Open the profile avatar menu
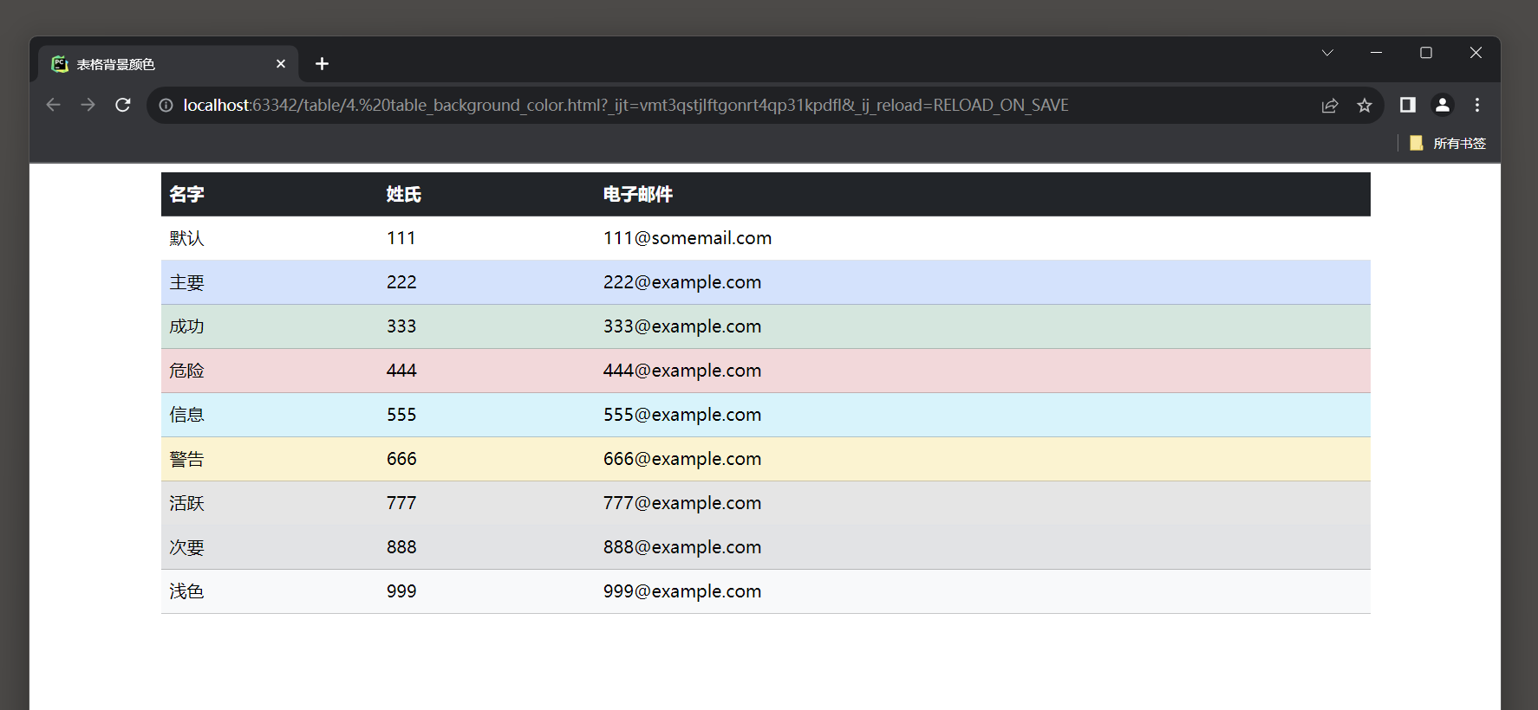 [x=1443, y=105]
